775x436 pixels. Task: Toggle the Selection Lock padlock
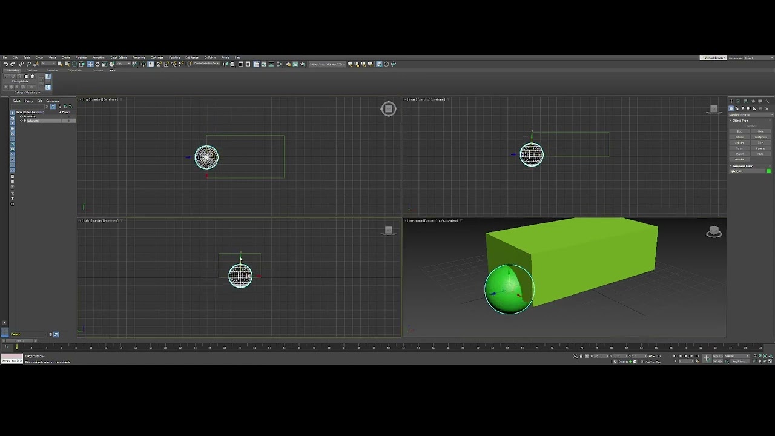(x=581, y=356)
